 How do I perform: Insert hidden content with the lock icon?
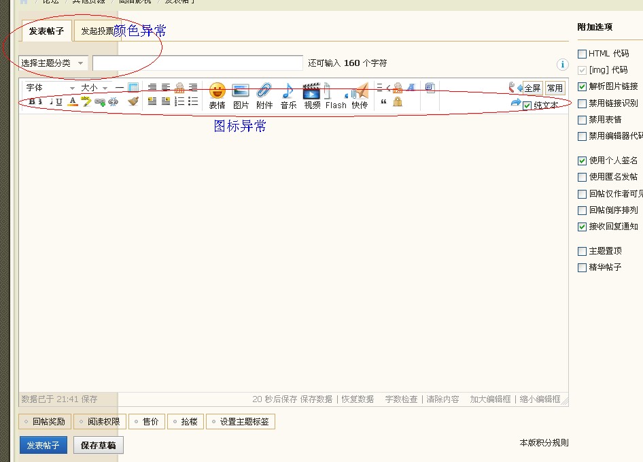(398, 101)
